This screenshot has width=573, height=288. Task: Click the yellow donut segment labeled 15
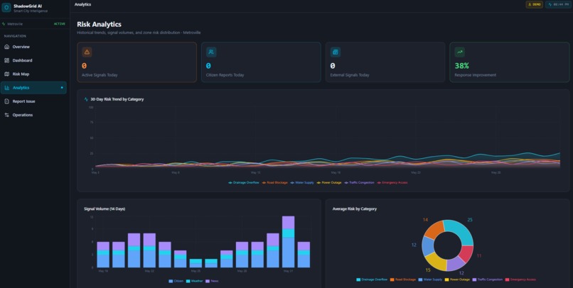[x=436, y=261]
